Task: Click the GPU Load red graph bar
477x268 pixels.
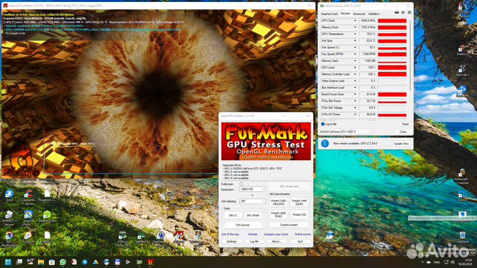Action: pos(392,67)
